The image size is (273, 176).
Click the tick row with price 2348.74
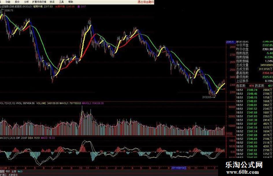click(x=255, y=90)
